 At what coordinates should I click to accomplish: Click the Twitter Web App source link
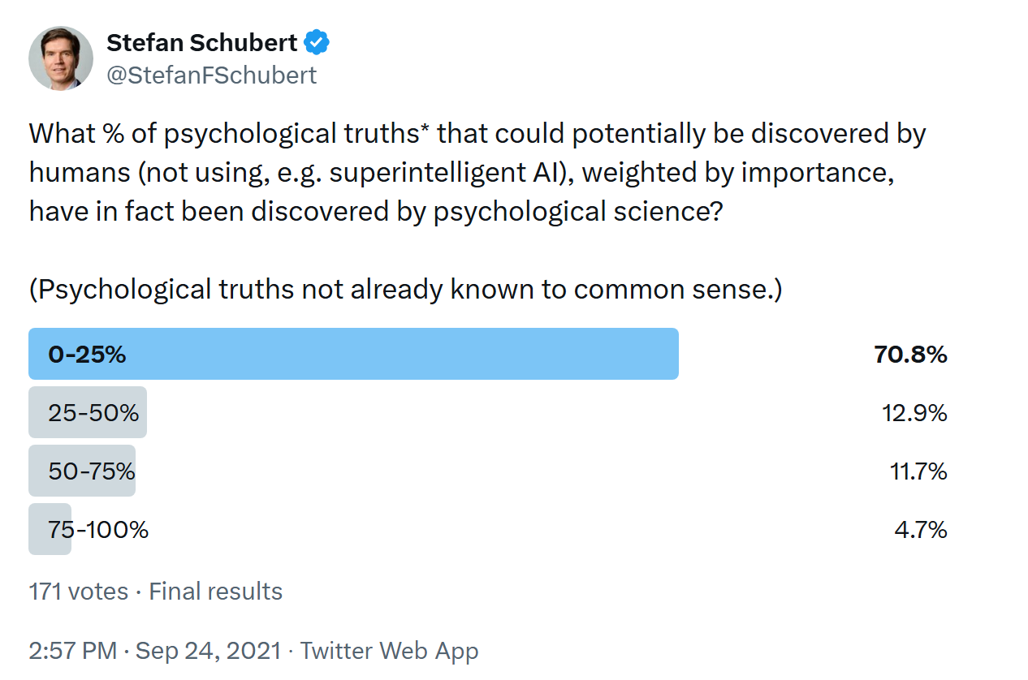(390, 651)
